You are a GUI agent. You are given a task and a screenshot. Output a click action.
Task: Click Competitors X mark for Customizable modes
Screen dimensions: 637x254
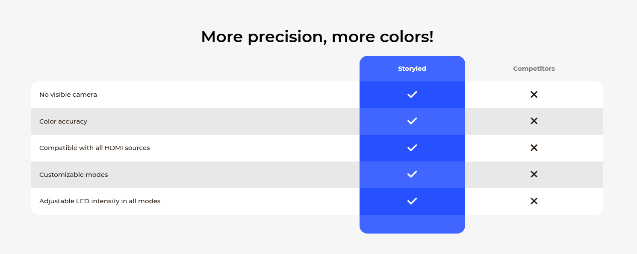click(x=534, y=174)
